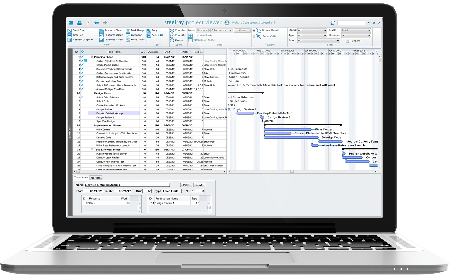Open the Resource filter dropdown
The width and height of the screenshot is (450, 275).
click(x=356, y=35)
